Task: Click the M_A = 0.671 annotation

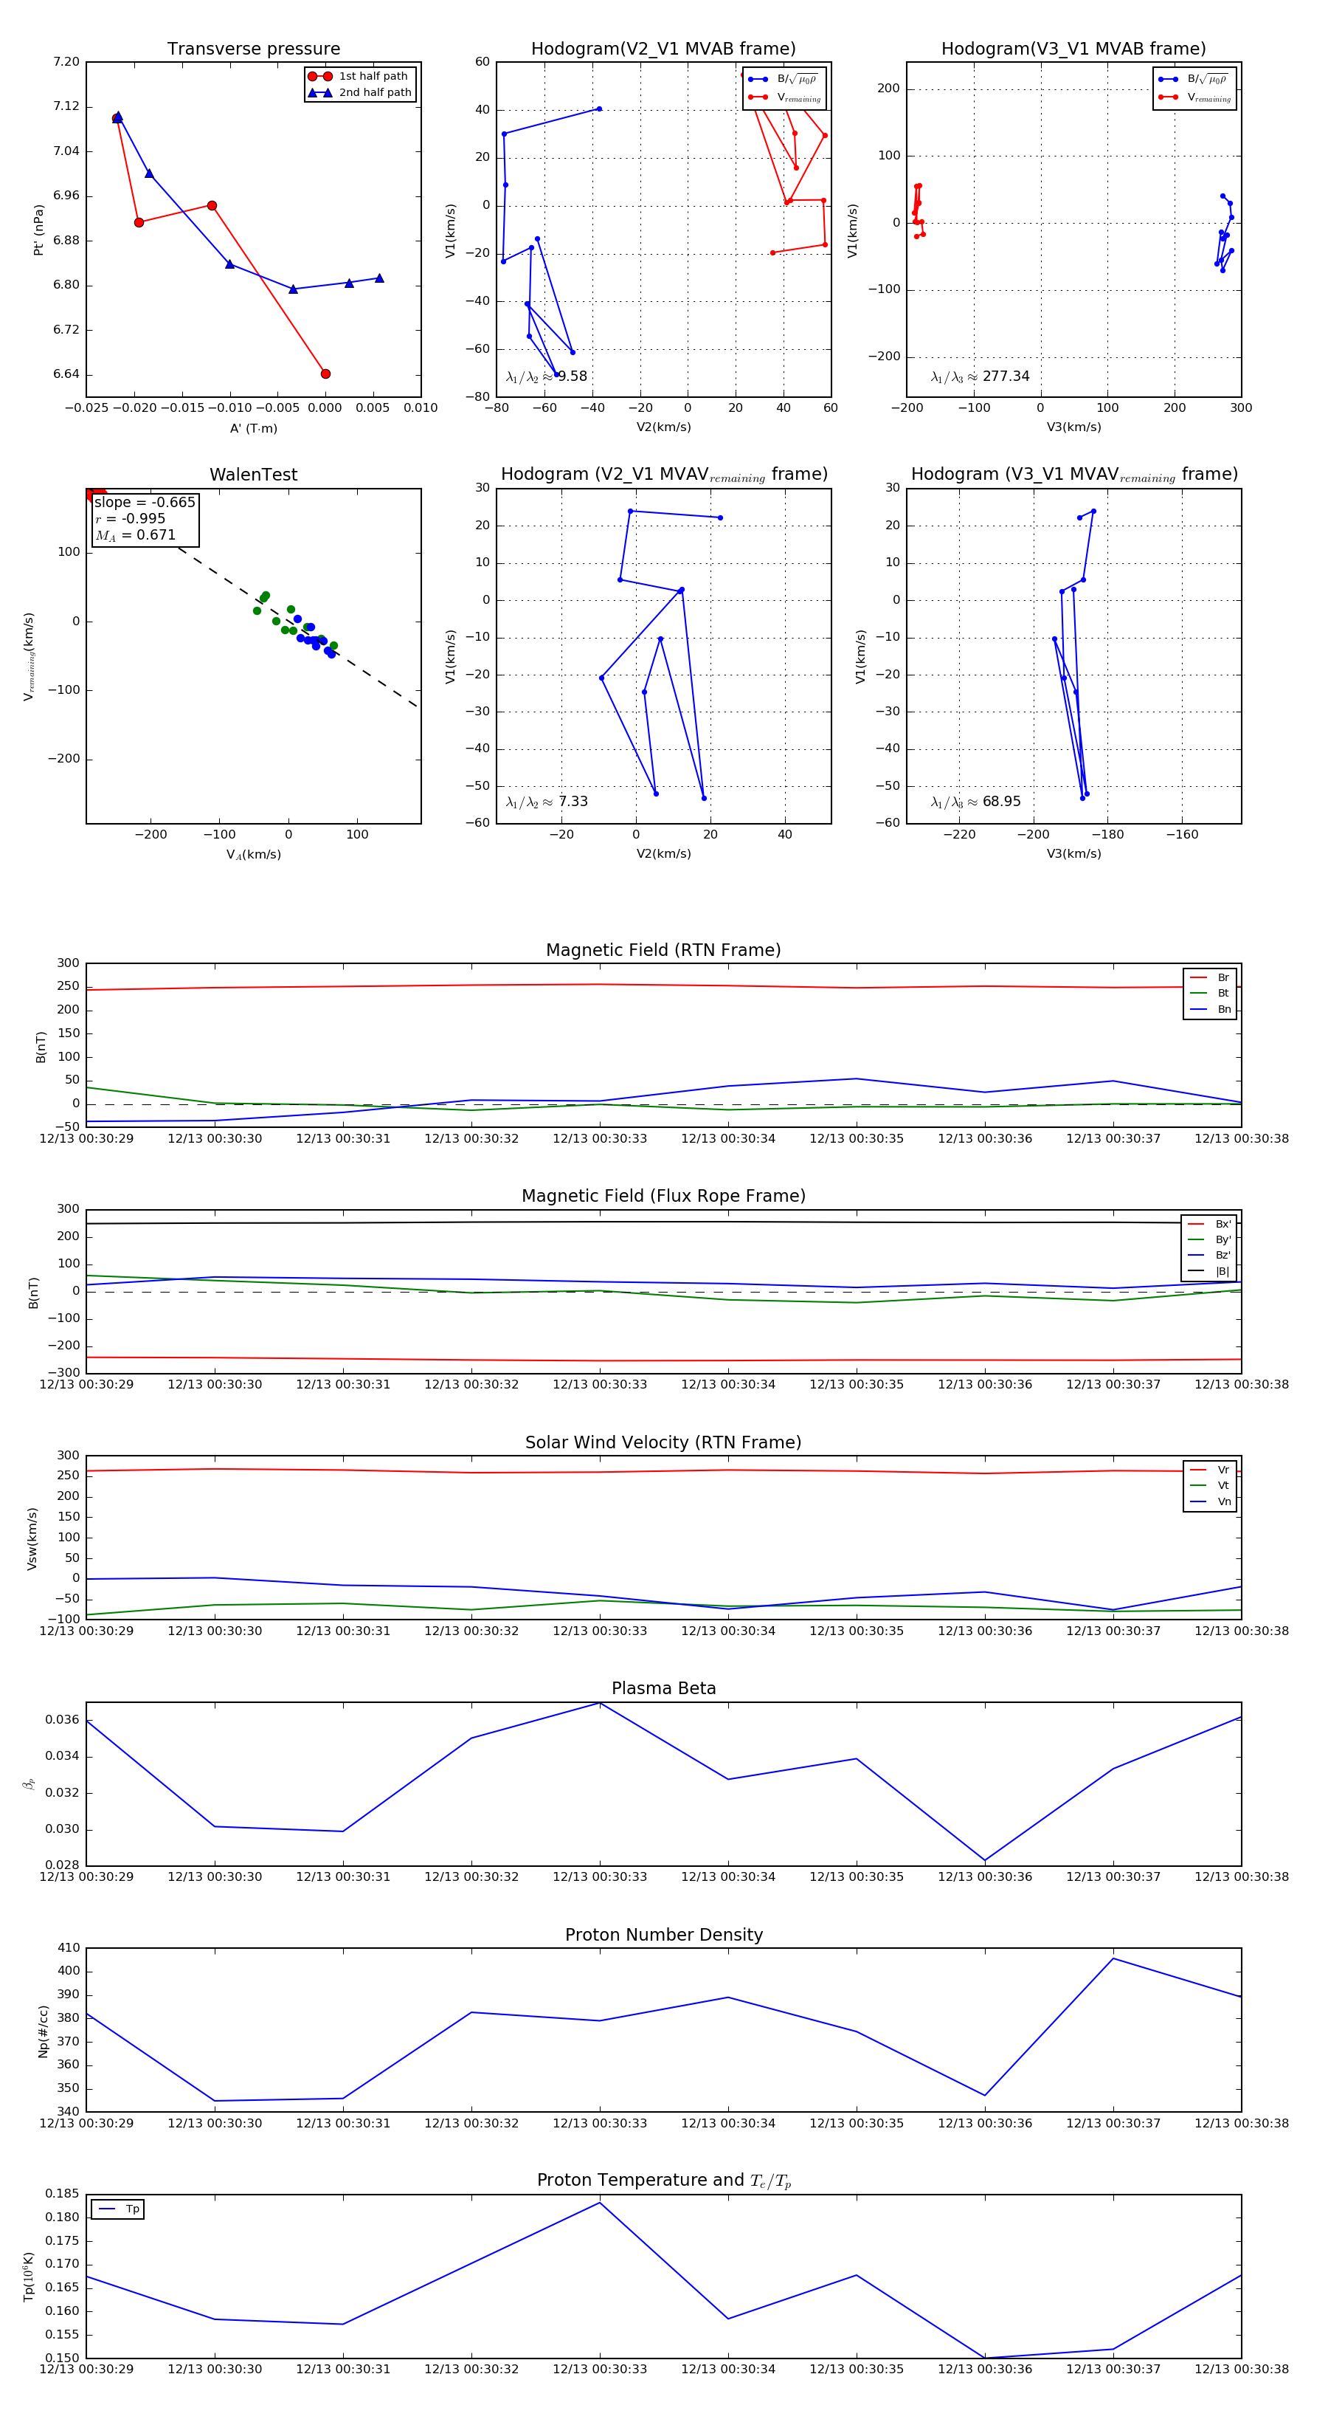Action: (x=135, y=535)
